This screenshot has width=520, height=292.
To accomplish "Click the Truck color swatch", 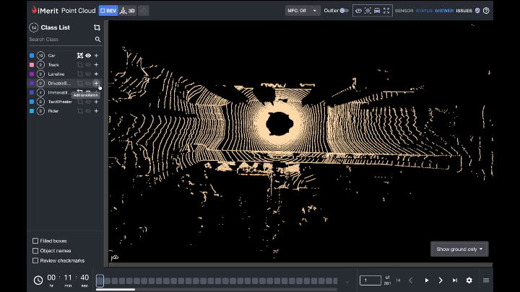I will pos(32,65).
